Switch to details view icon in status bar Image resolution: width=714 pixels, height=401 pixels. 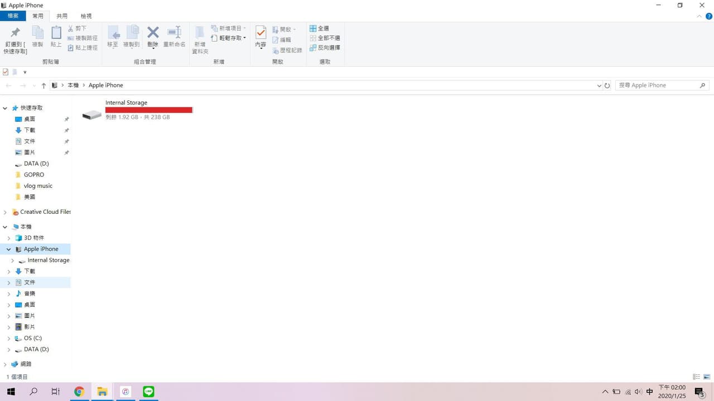click(x=696, y=377)
